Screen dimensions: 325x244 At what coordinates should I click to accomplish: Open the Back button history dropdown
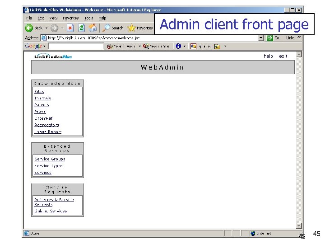[x=46, y=28]
